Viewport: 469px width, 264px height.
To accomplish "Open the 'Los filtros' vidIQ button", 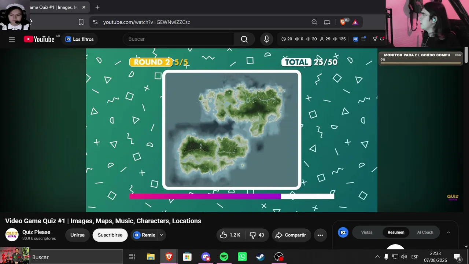I will click(80, 39).
